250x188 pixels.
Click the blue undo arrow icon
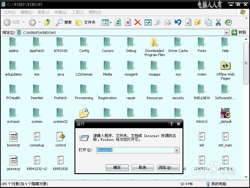point(178,22)
